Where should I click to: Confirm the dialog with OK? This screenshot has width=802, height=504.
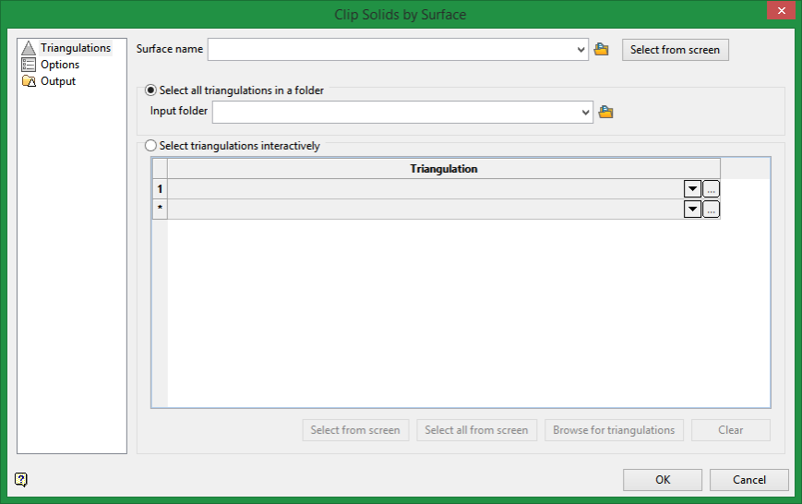pyautogui.click(x=663, y=480)
